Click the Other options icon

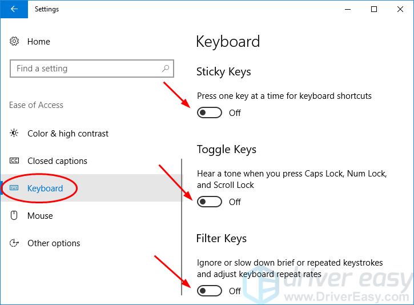(x=14, y=243)
